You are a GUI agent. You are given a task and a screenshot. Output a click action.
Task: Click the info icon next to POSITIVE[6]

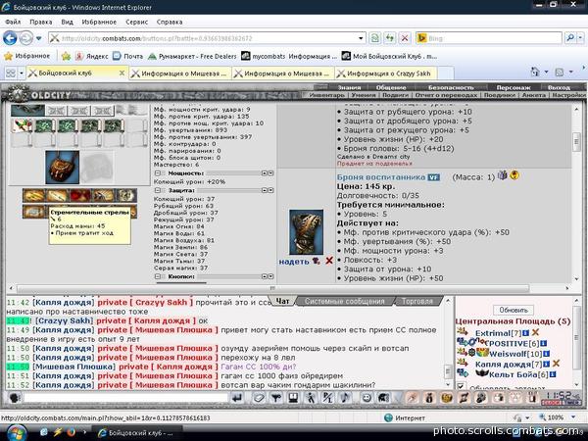click(543, 343)
